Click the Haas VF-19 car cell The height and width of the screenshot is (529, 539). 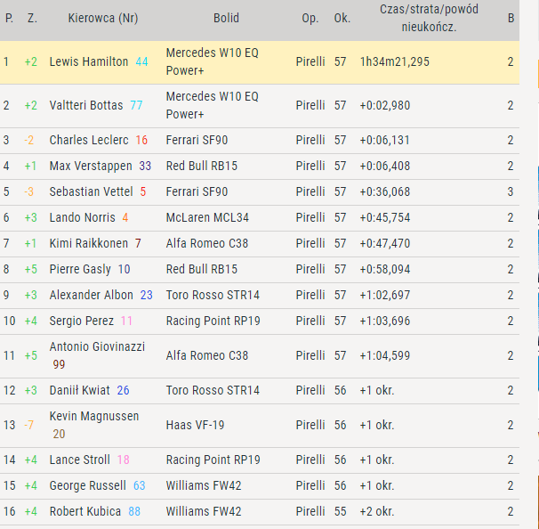196,425
